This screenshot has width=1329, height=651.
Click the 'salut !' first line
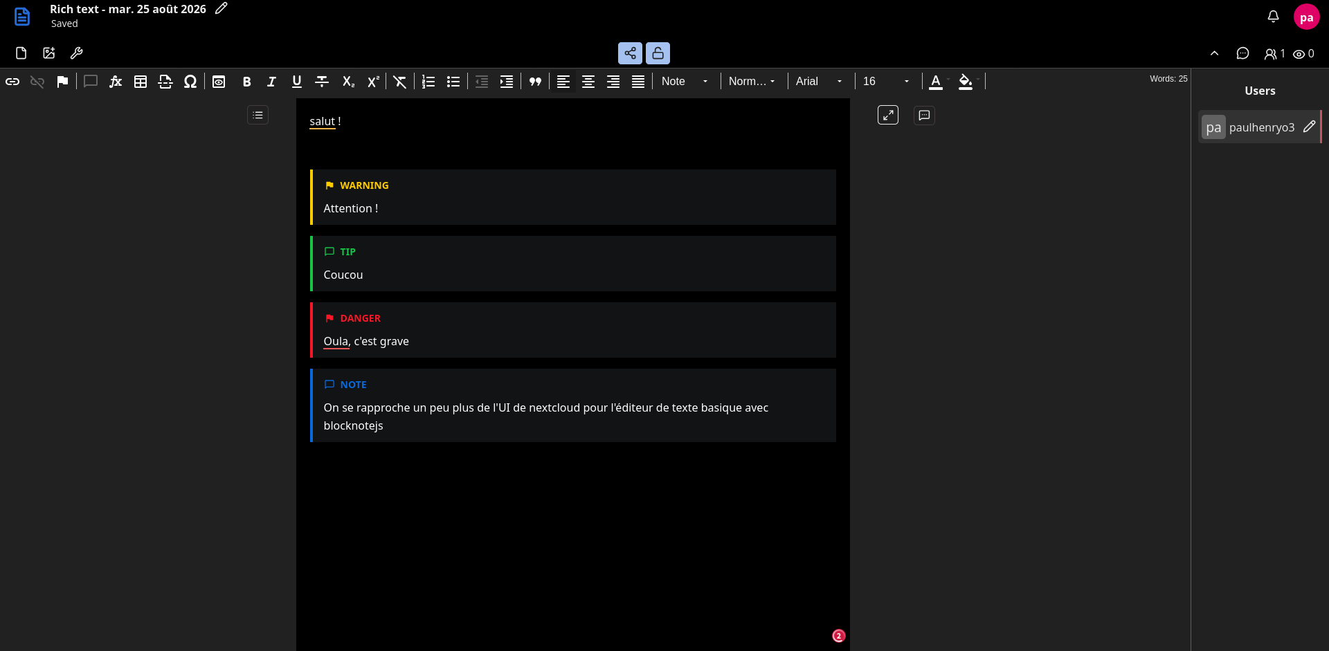[325, 121]
